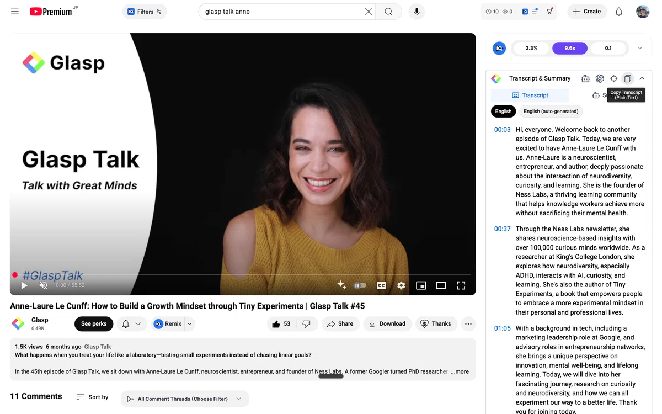Share this video
662x414 pixels.
[340, 324]
